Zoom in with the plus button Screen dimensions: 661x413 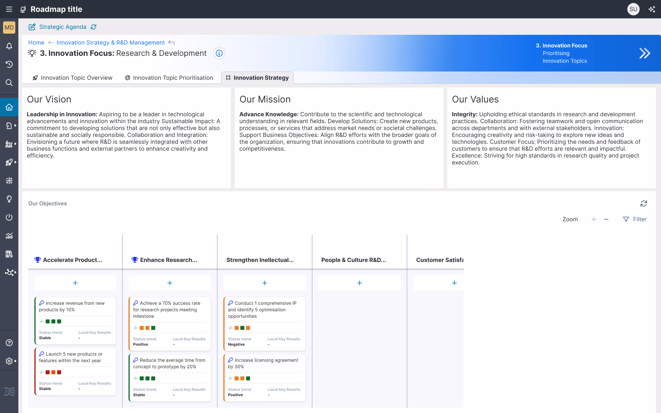594,219
